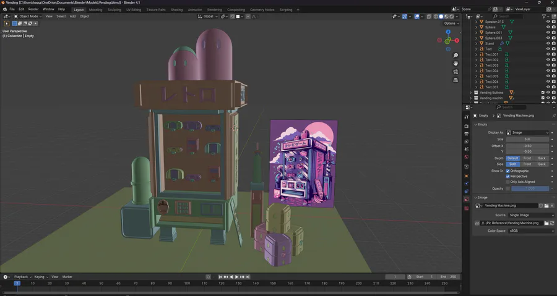The height and width of the screenshot is (296, 557).
Task: Switch perspective/orthographic grid icon
Action: 456,80
